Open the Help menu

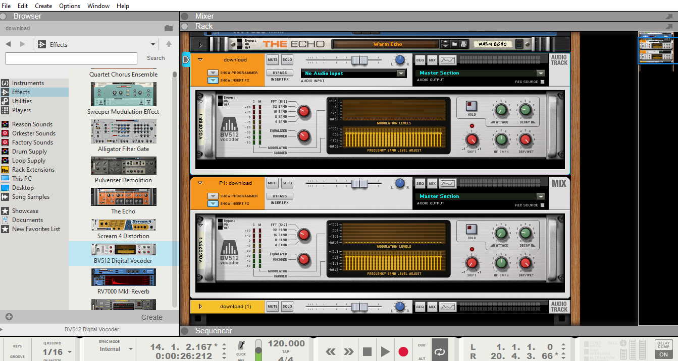point(123,6)
